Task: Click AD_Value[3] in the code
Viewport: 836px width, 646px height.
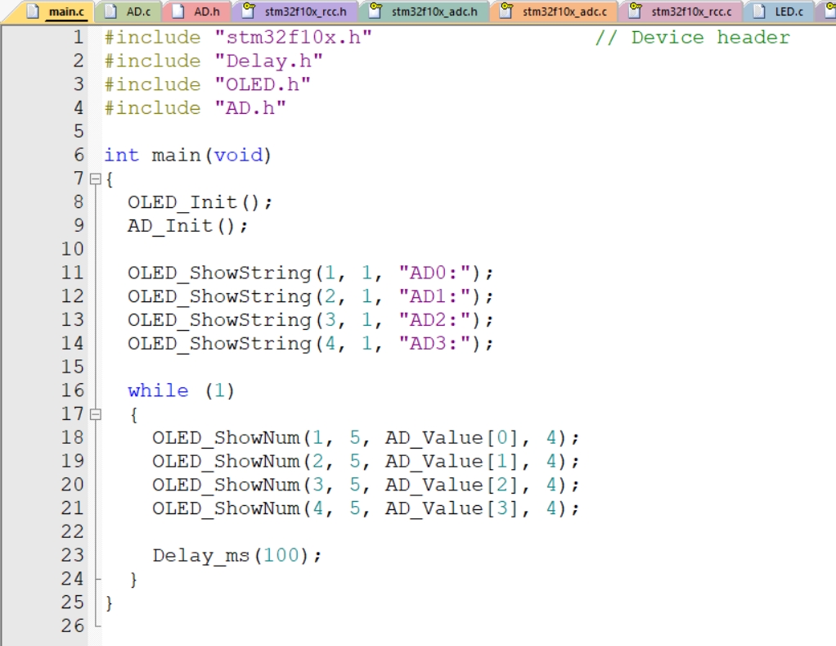Action: pyautogui.click(x=452, y=508)
